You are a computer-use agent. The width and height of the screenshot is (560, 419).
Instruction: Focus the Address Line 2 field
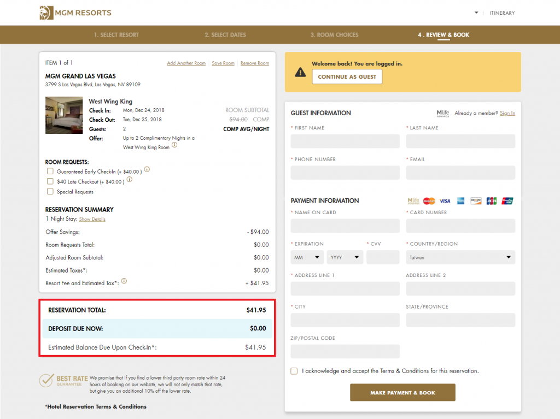pos(460,289)
